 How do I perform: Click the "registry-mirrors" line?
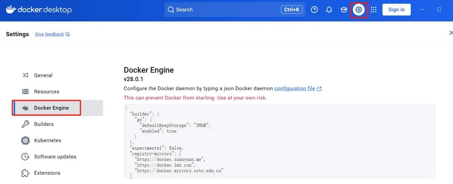[x=156, y=154]
